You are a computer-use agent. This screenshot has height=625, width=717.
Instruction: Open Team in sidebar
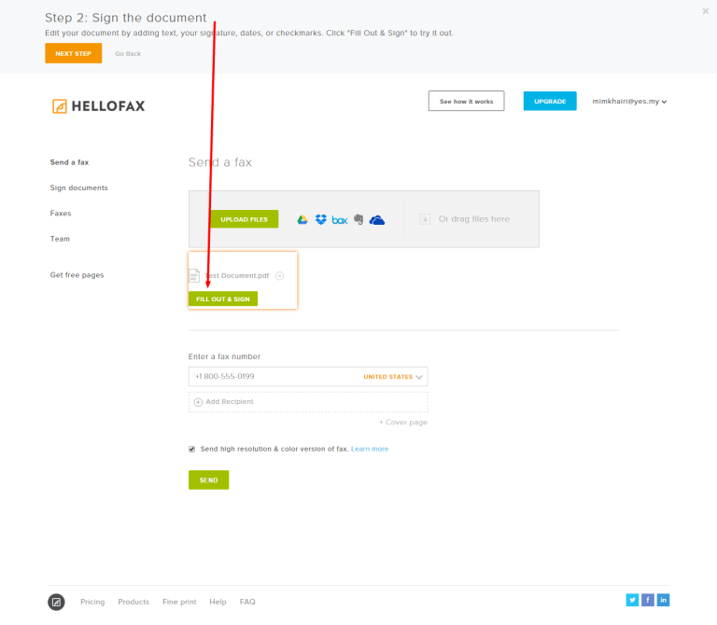coord(60,239)
